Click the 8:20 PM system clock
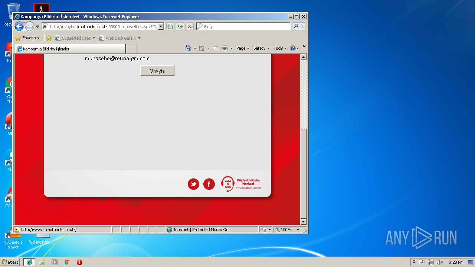Screen dimensions: 475x267 pyautogui.click(x=456, y=262)
